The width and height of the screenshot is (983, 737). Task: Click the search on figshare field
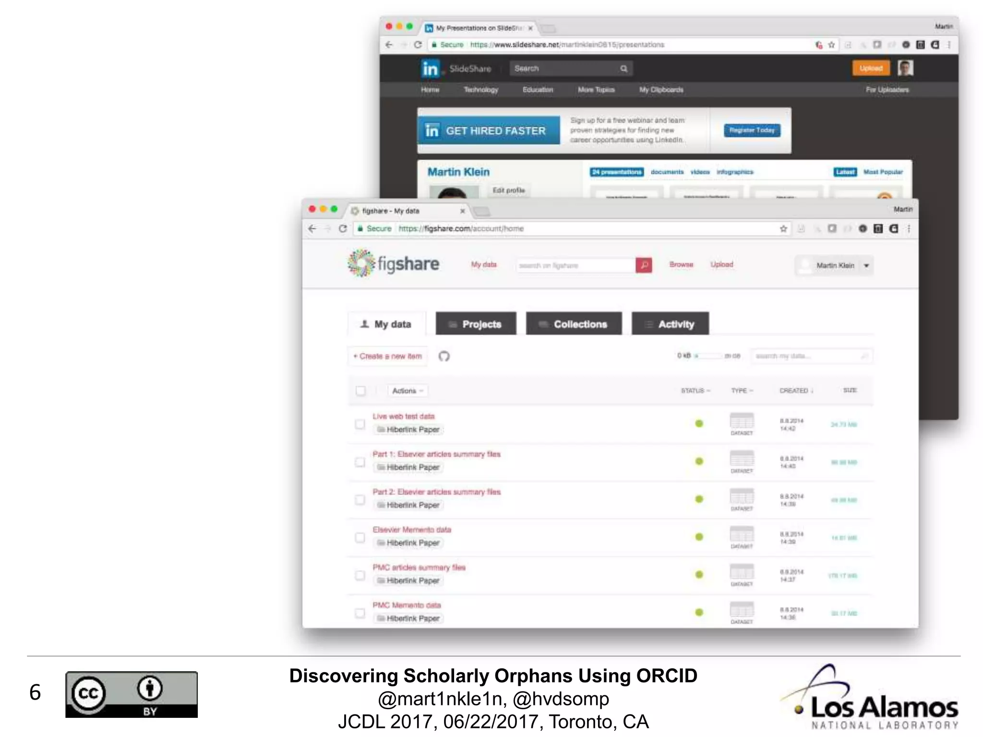575,265
